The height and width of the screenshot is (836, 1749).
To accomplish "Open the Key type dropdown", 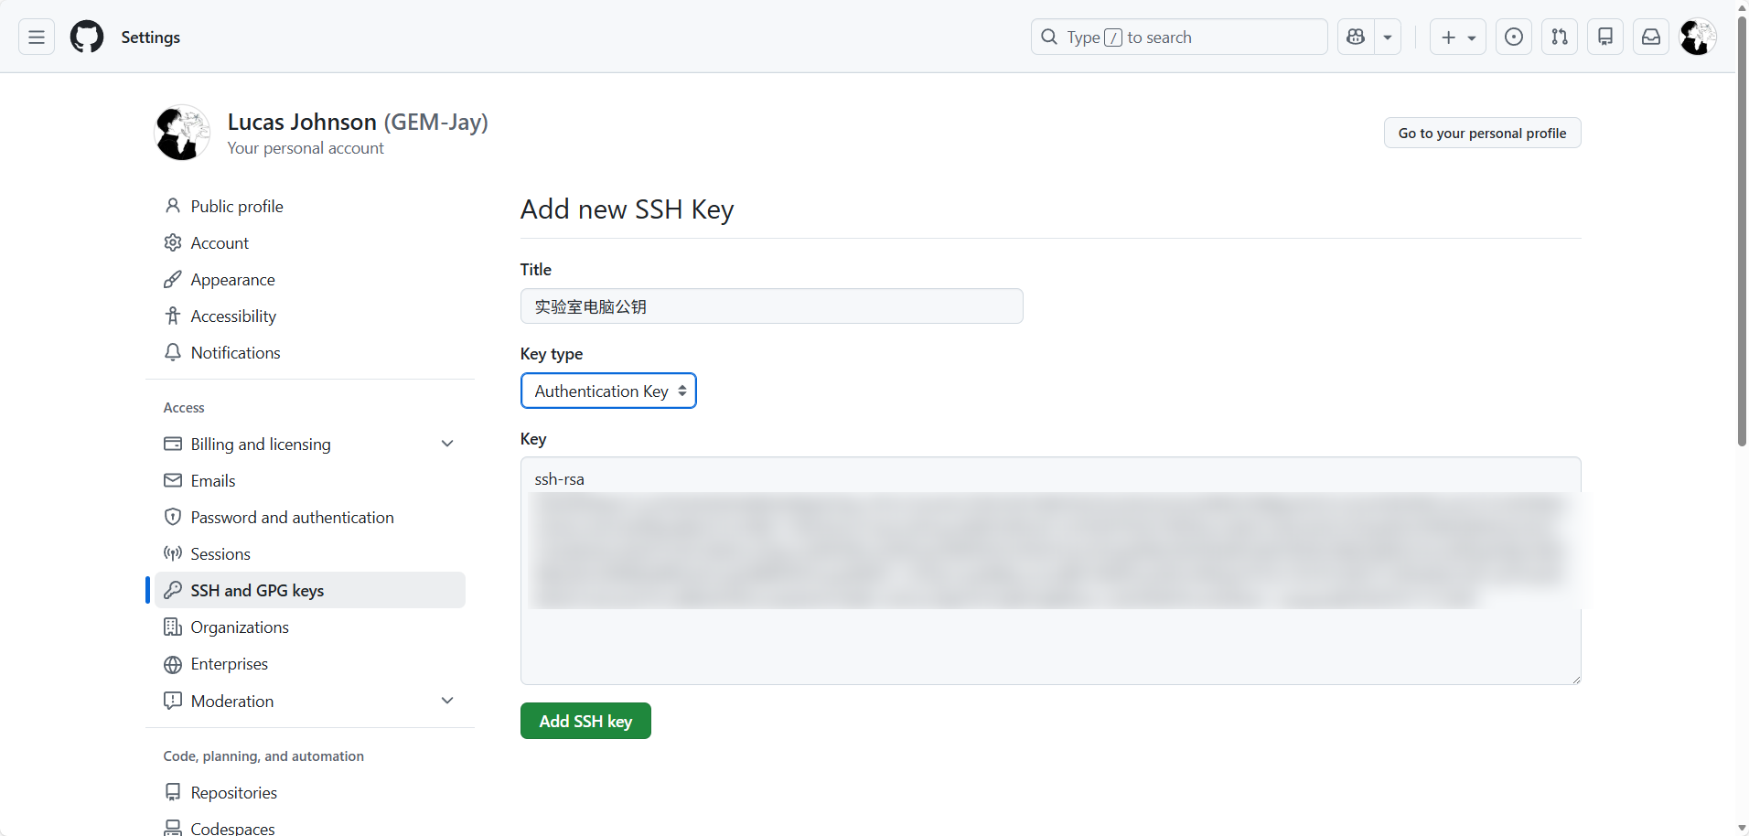I will tap(608, 391).
